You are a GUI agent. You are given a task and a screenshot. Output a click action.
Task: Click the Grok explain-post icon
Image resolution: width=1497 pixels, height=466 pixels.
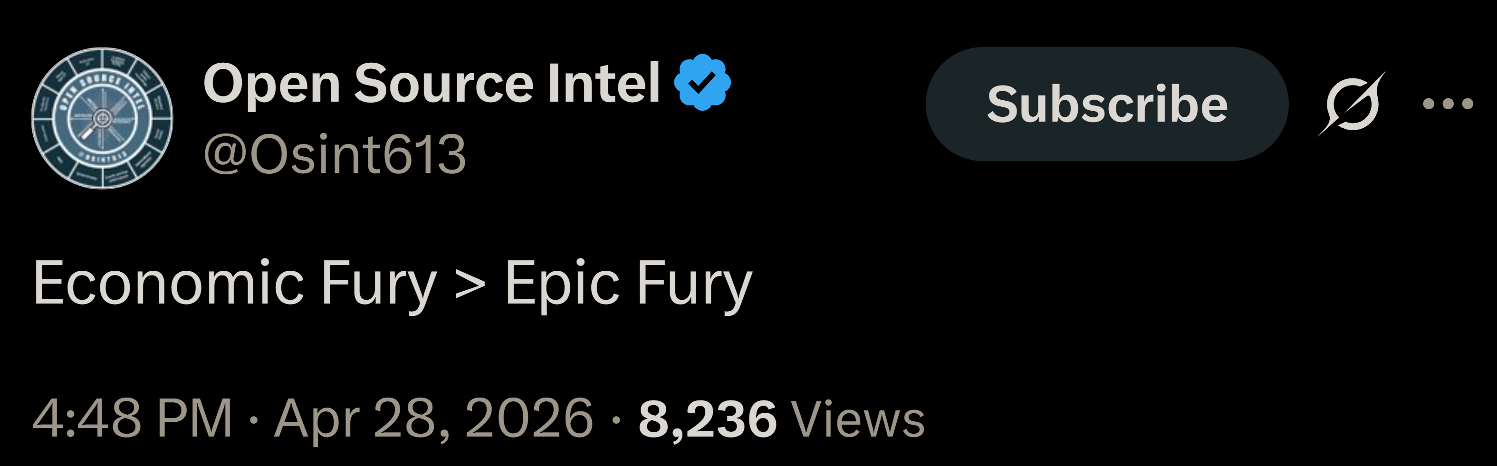(x=1351, y=104)
